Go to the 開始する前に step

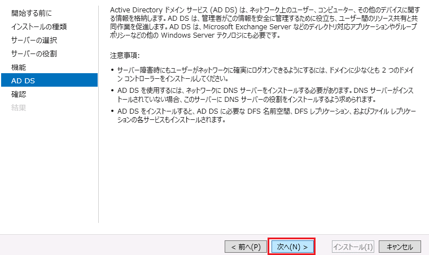click(31, 13)
